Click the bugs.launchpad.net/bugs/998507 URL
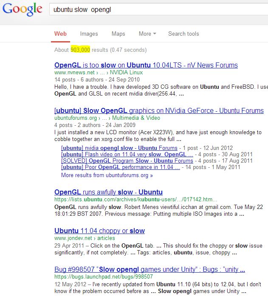 [x=104, y=277]
